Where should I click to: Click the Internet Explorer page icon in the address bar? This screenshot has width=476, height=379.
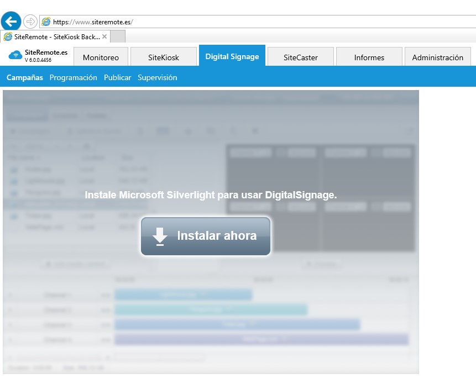tap(46, 22)
